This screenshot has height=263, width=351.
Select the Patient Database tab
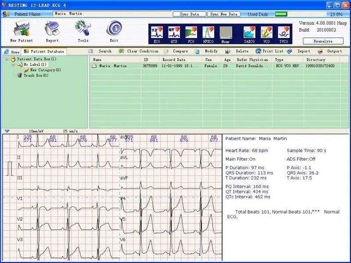(x=44, y=52)
